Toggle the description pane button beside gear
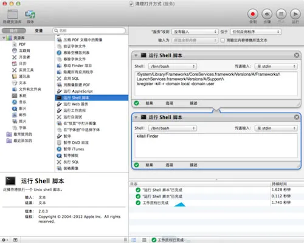Viewport: 304px width, 243px height. [x=15, y=240]
